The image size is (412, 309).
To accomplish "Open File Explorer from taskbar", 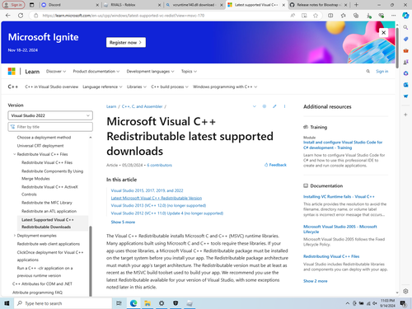I will 147,303.
